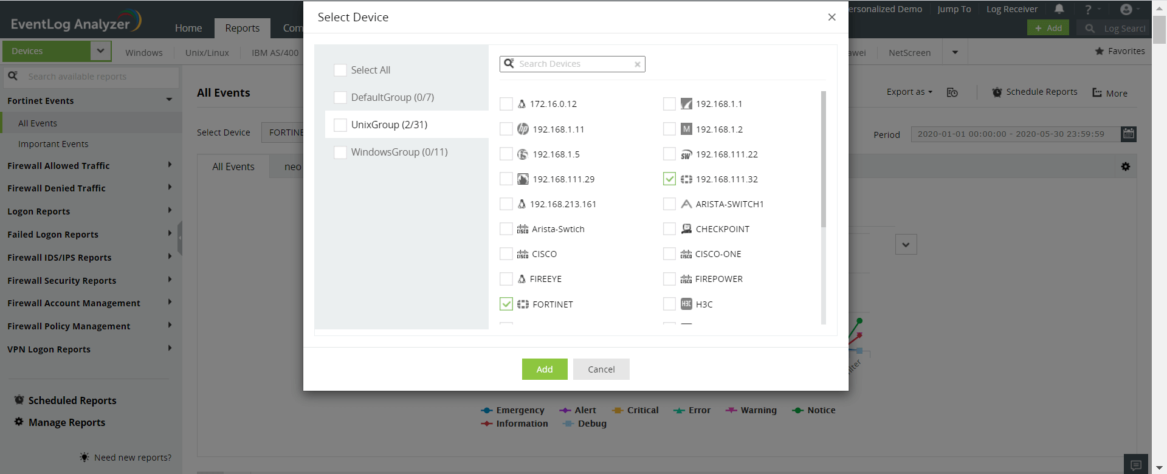Clear the Search Devices field
1167x474 pixels.
point(637,64)
